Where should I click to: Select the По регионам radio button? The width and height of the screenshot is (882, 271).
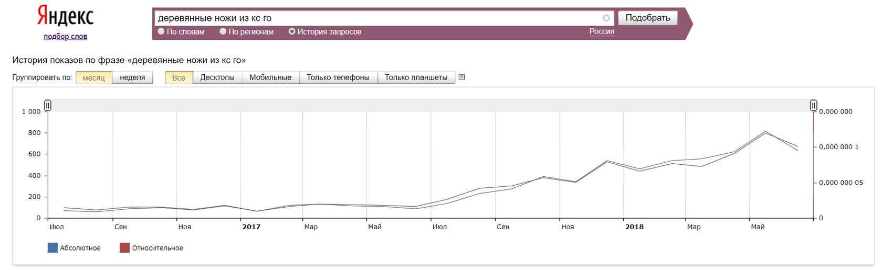coord(223,31)
